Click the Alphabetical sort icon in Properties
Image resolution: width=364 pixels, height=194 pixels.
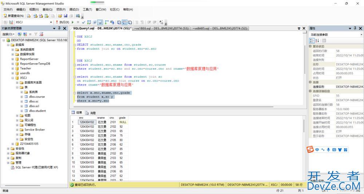[x=317, y=41]
